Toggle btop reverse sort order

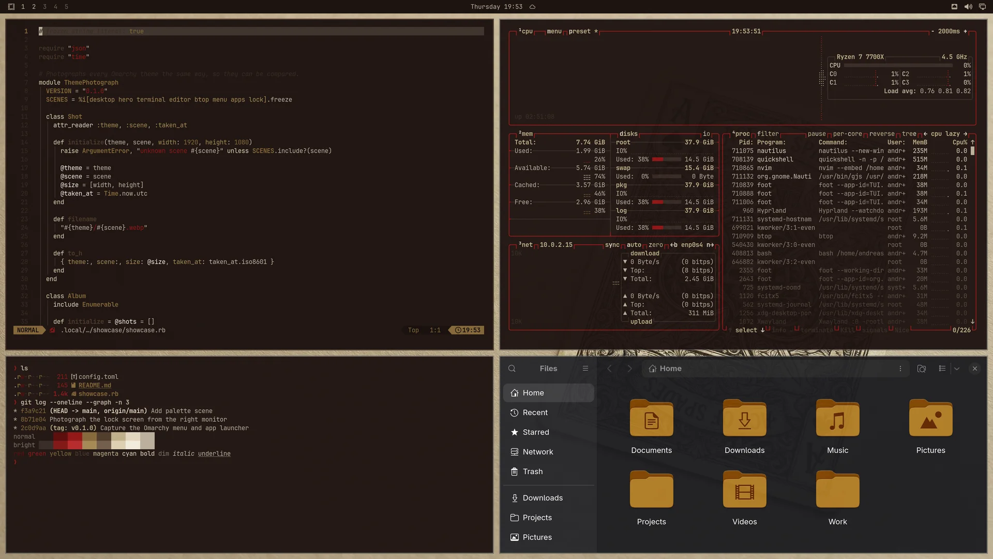882,134
